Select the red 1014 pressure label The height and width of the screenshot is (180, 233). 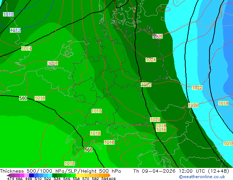26,48
